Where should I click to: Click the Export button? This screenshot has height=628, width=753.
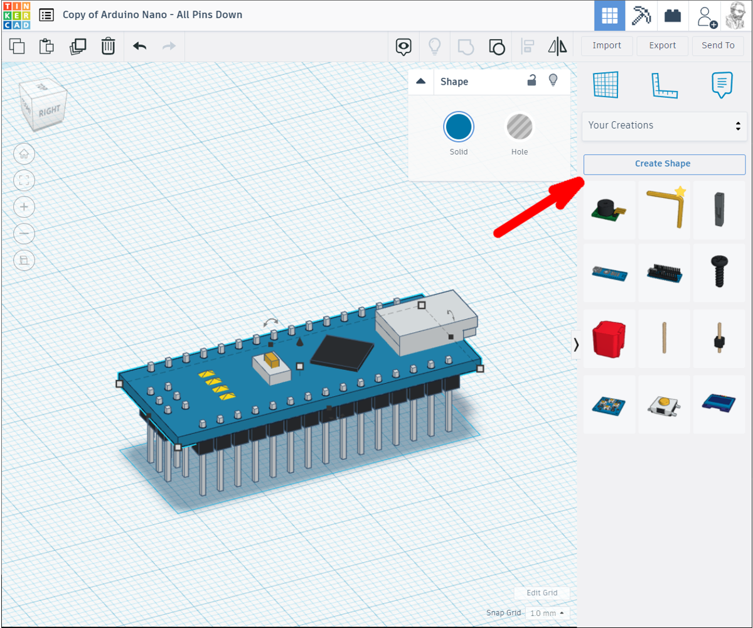(663, 45)
